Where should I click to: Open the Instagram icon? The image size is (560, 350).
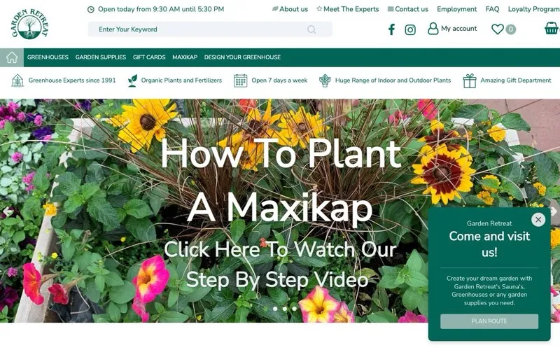410,29
